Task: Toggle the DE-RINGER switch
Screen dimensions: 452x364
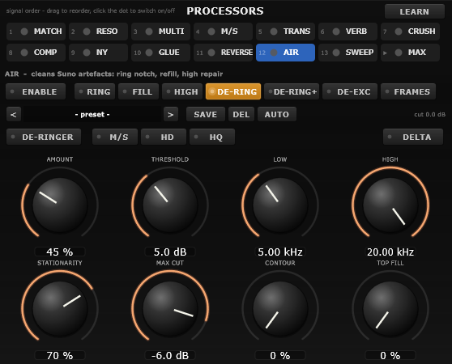Action: [44, 137]
